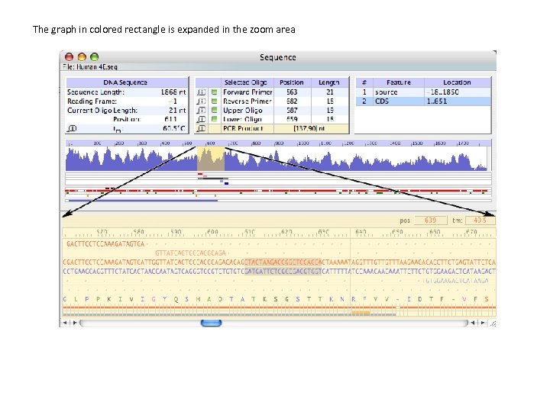The height and width of the screenshot is (412, 550).
Task: Click the 1000 mark on the overview ruler
Action: pyautogui.click(x=302, y=143)
